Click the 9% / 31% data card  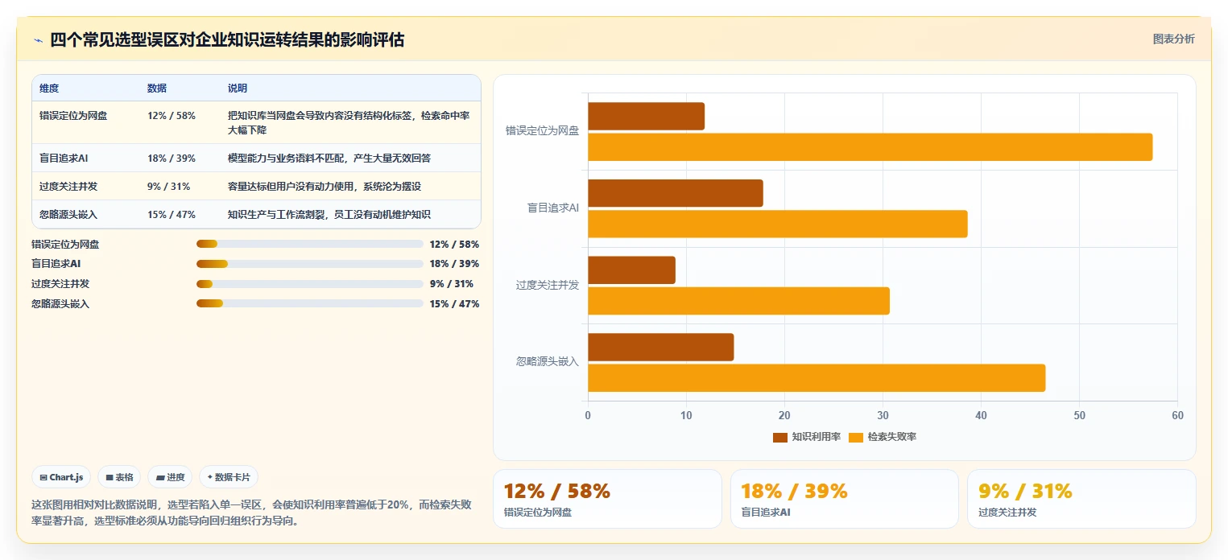[1081, 499]
